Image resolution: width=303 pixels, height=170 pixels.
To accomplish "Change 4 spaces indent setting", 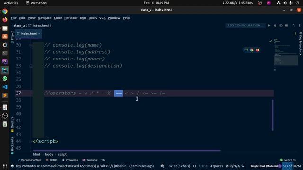I will point(216,166).
